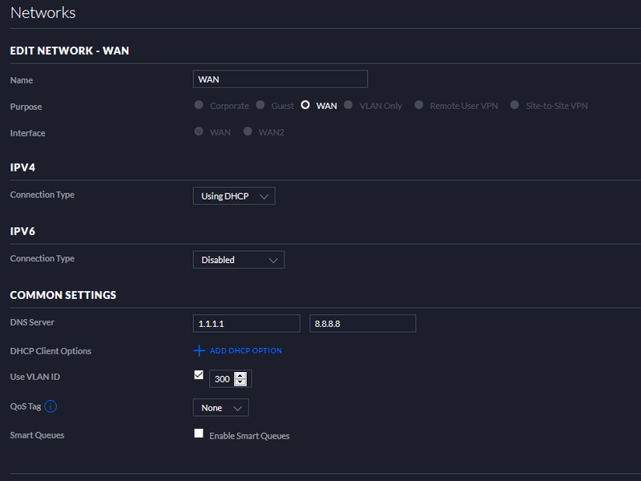The image size is (641, 481).
Task: Choose the WAN2 interface radio button
Action: click(x=248, y=131)
